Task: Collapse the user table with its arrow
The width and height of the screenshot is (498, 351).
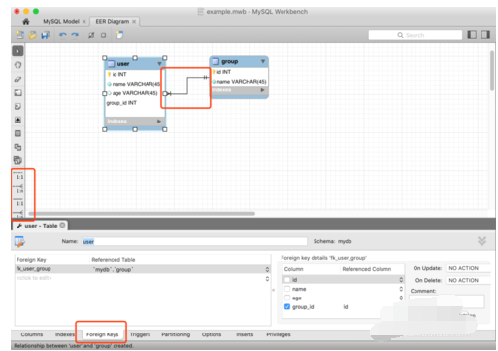Action: [159, 64]
